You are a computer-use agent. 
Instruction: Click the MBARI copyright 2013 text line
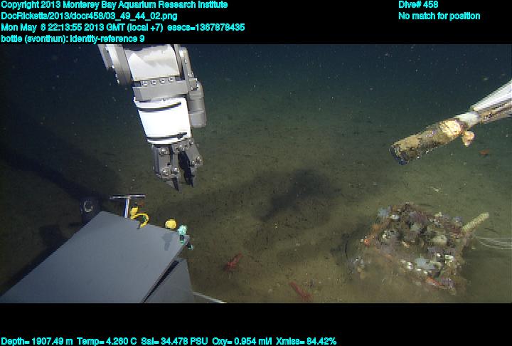click(x=114, y=5)
